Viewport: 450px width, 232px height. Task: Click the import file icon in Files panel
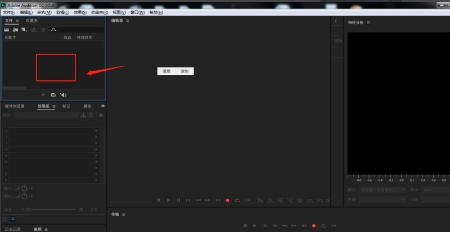tap(15, 29)
